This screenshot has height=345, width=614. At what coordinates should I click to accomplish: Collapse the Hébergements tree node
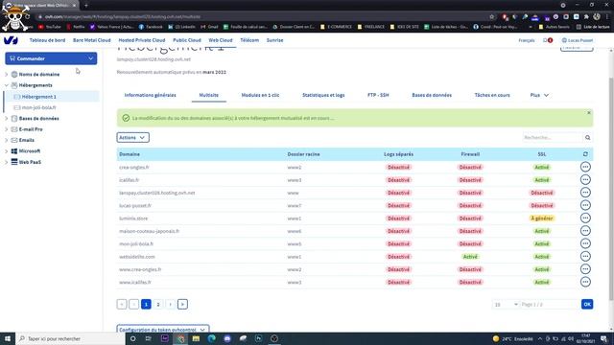pos(7,85)
